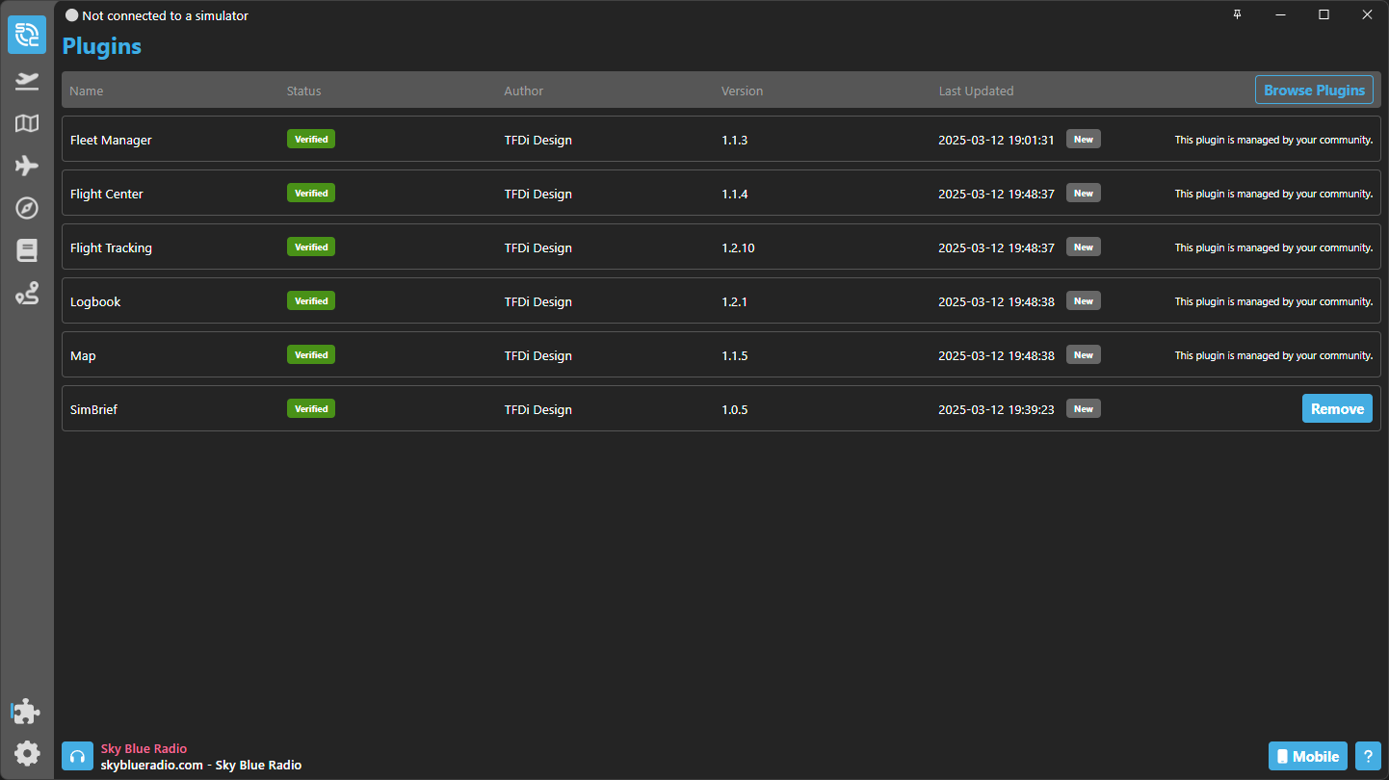Click the Last Updated column header
The image size is (1389, 780).
pyautogui.click(x=976, y=91)
